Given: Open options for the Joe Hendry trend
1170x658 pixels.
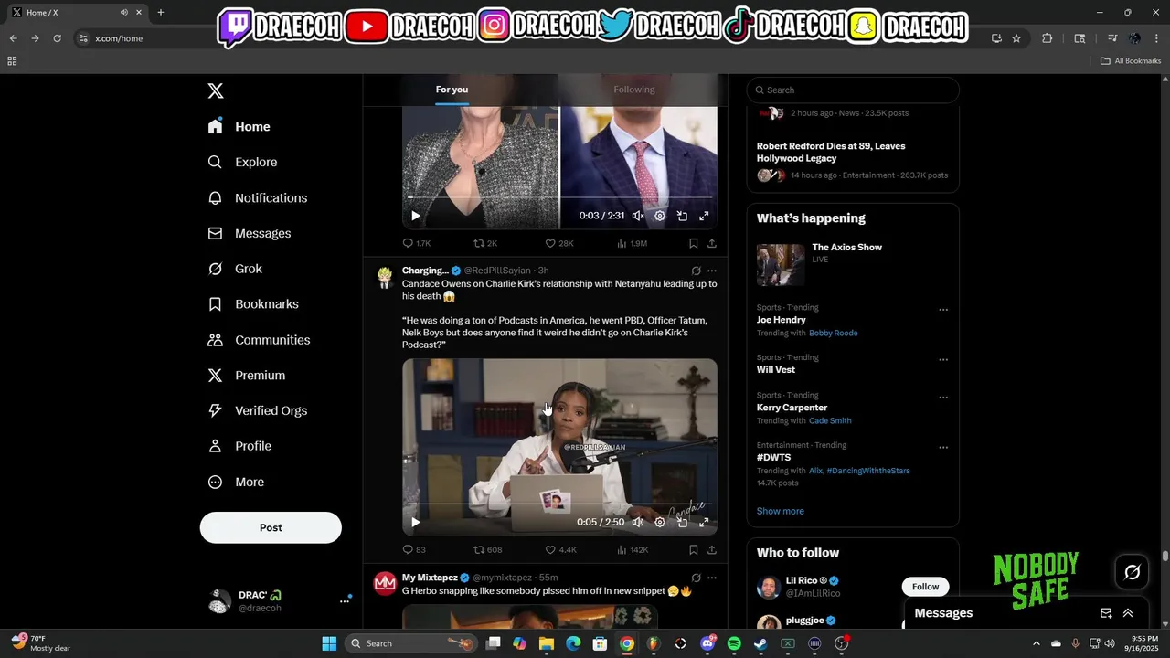Looking at the screenshot, I should (x=943, y=310).
